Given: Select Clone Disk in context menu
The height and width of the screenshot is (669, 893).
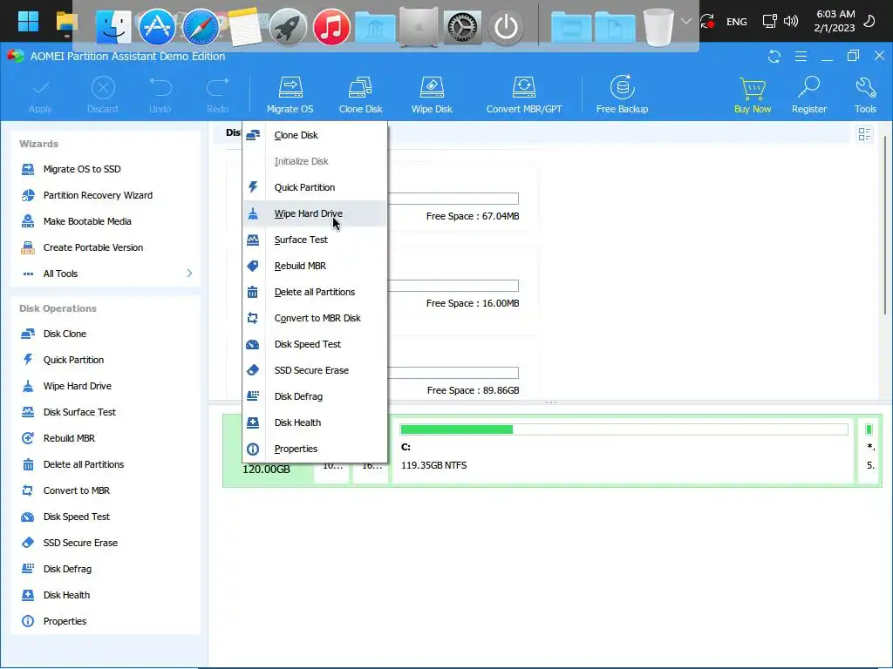Looking at the screenshot, I should (x=315, y=135).
